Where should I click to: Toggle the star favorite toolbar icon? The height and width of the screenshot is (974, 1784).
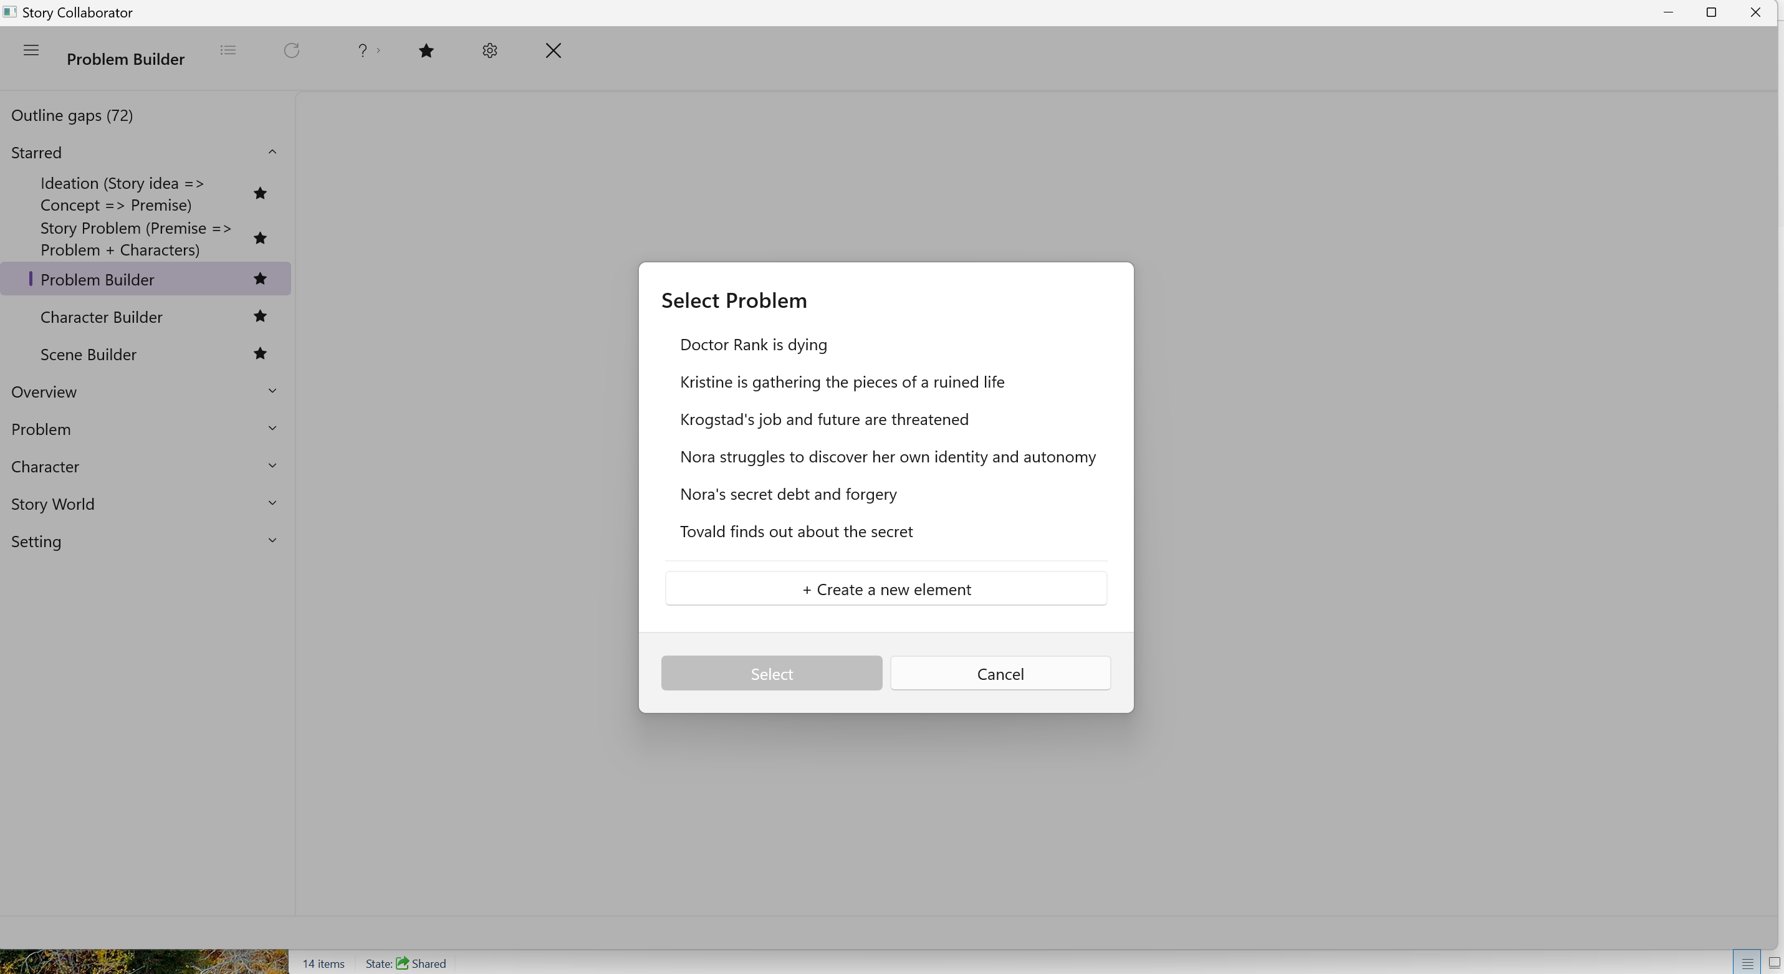(426, 50)
